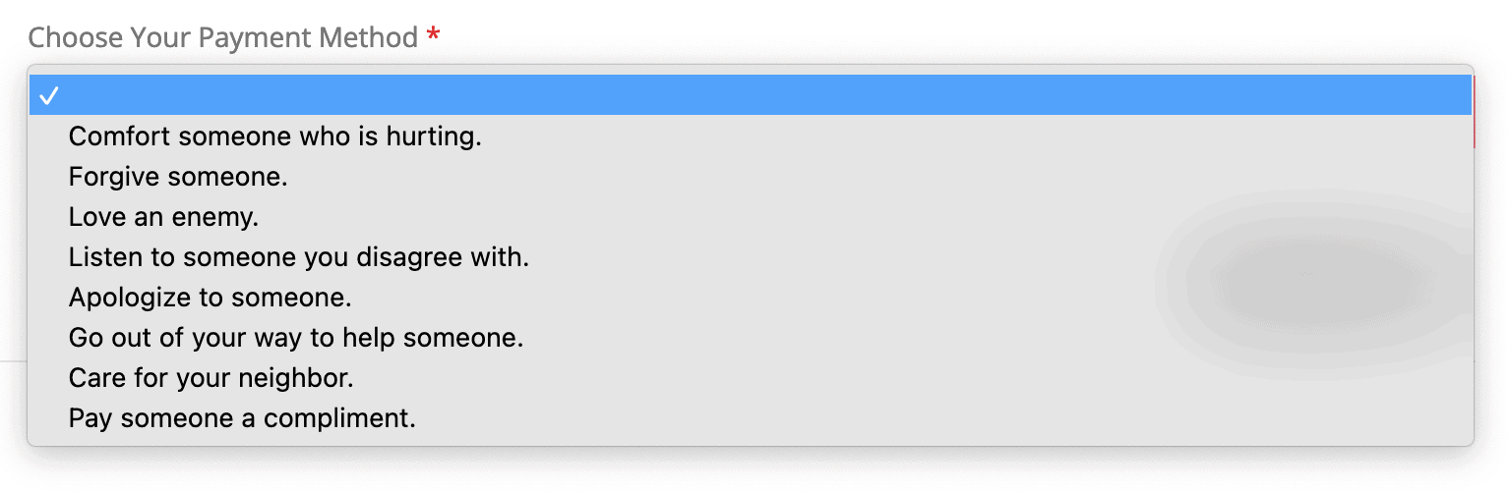Screen dimensions: 1507x491
Task: Pick 'Go out of your way to help someone.'
Action: point(295,338)
